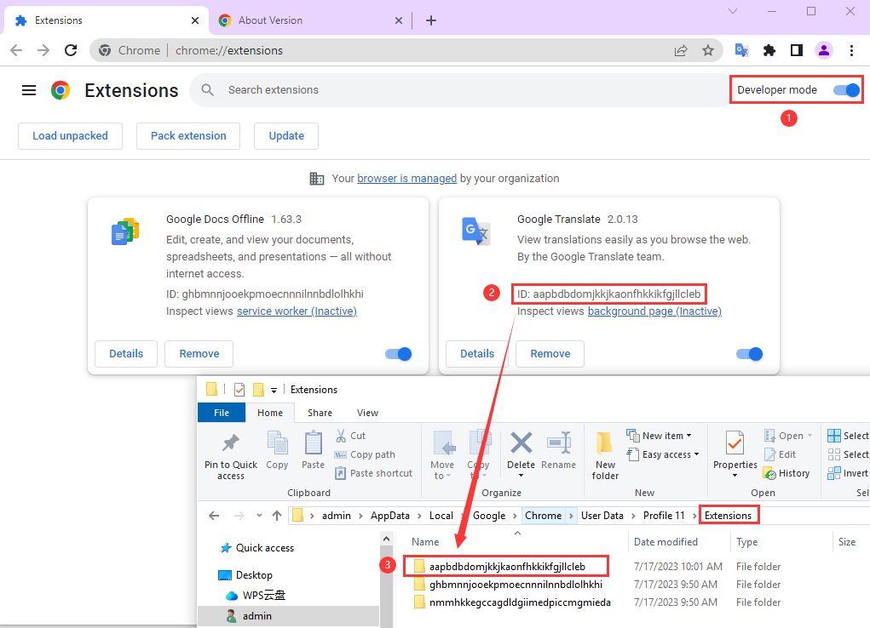Go up one folder level in Explorer
The image size is (870, 628).
277,516
